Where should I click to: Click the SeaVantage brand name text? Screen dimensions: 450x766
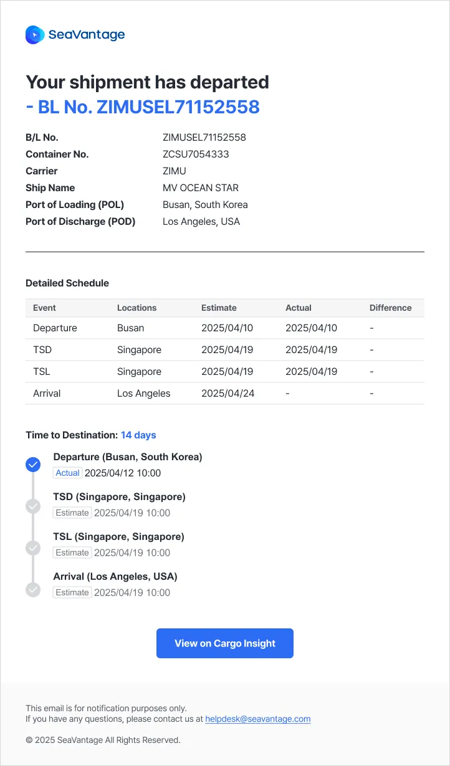click(x=87, y=35)
